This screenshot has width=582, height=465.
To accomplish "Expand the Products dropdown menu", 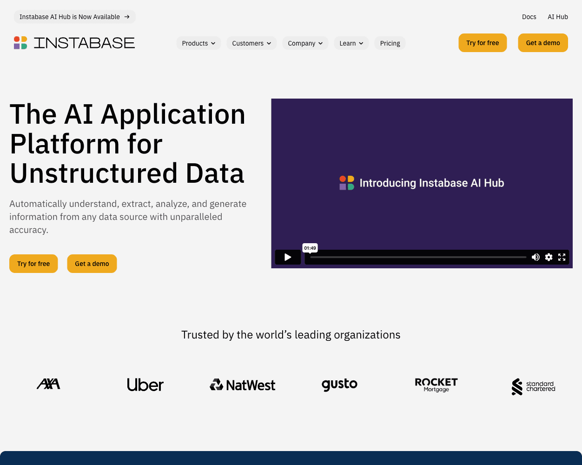I will [198, 43].
